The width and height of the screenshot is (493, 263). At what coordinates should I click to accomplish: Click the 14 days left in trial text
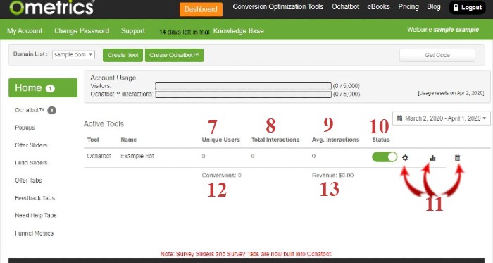185,32
